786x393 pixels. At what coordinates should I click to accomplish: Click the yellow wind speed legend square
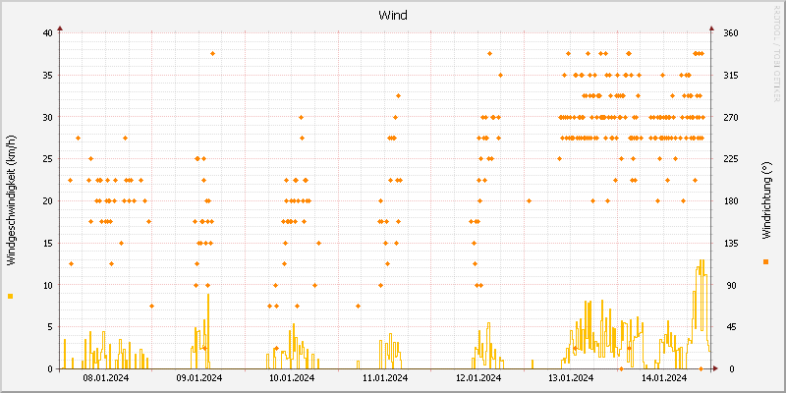click(11, 297)
